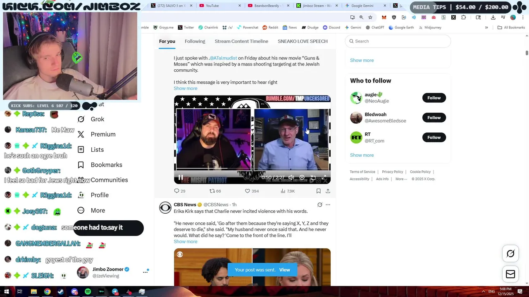Switch video to picture-in-picture mode
Viewport: 529px width, 297px height.
click(x=313, y=178)
